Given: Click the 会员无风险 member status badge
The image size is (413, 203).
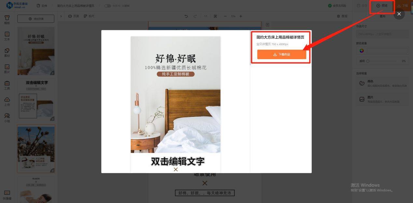Looking at the screenshot, I should coord(337,6).
